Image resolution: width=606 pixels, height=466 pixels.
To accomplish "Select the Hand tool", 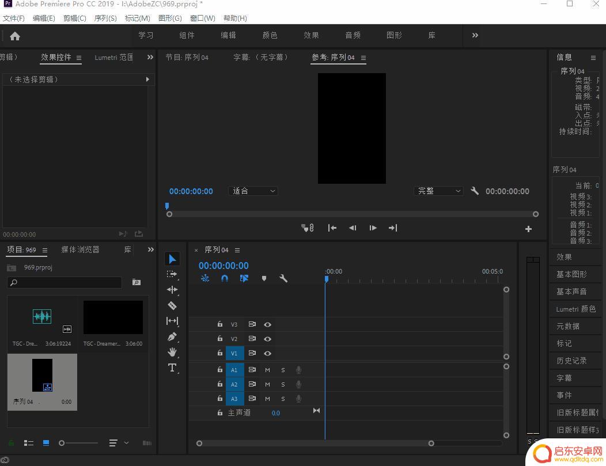I will pyautogui.click(x=172, y=352).
